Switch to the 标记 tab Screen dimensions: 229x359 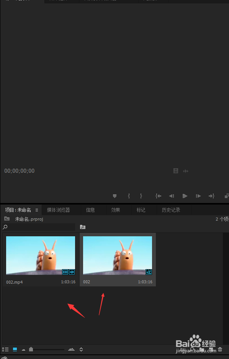[141, 210]
